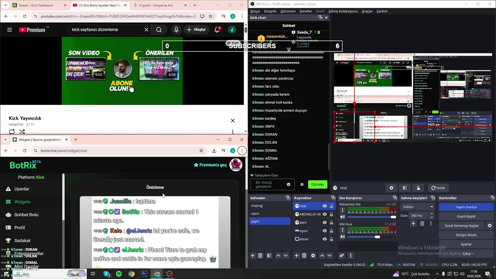
Task: Toggle visibility of ABONELIK HE source
Action: click(325, 214)
